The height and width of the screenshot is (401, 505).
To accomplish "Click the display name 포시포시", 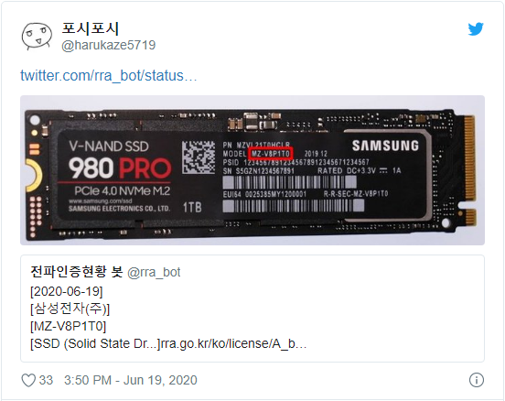I will [x=91, y=28].
